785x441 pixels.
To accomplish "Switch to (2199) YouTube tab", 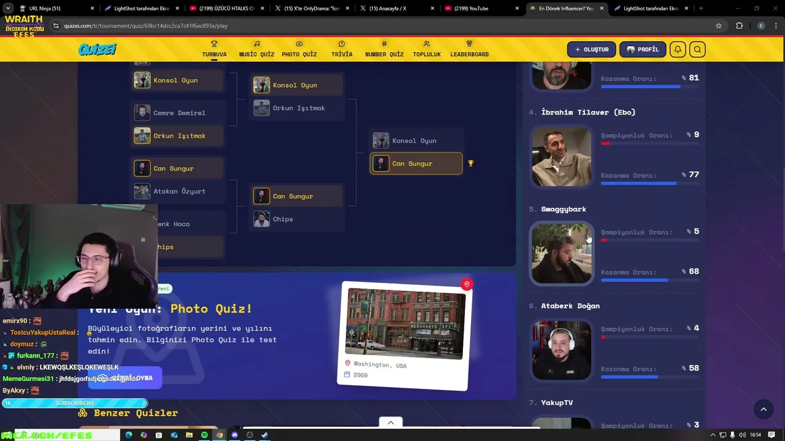I will click(x=481, y=9).
